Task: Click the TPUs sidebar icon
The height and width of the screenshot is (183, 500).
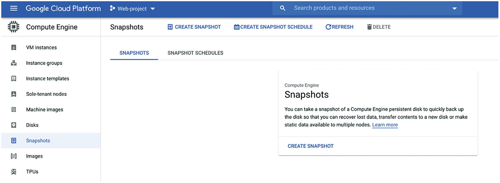Action: [14, 172]
